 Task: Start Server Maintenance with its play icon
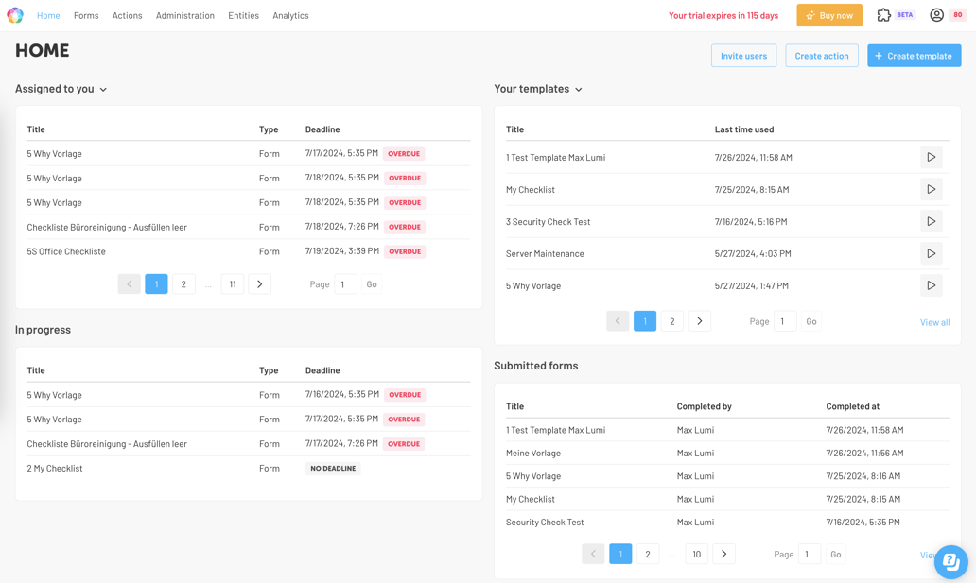pyautogui.click(x=931, y=253)
